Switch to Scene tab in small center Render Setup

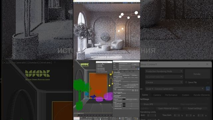(119, 71)
